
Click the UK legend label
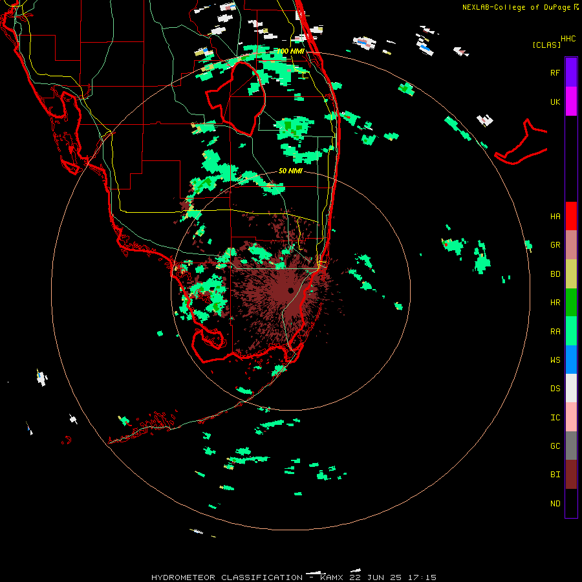(555, 102)
